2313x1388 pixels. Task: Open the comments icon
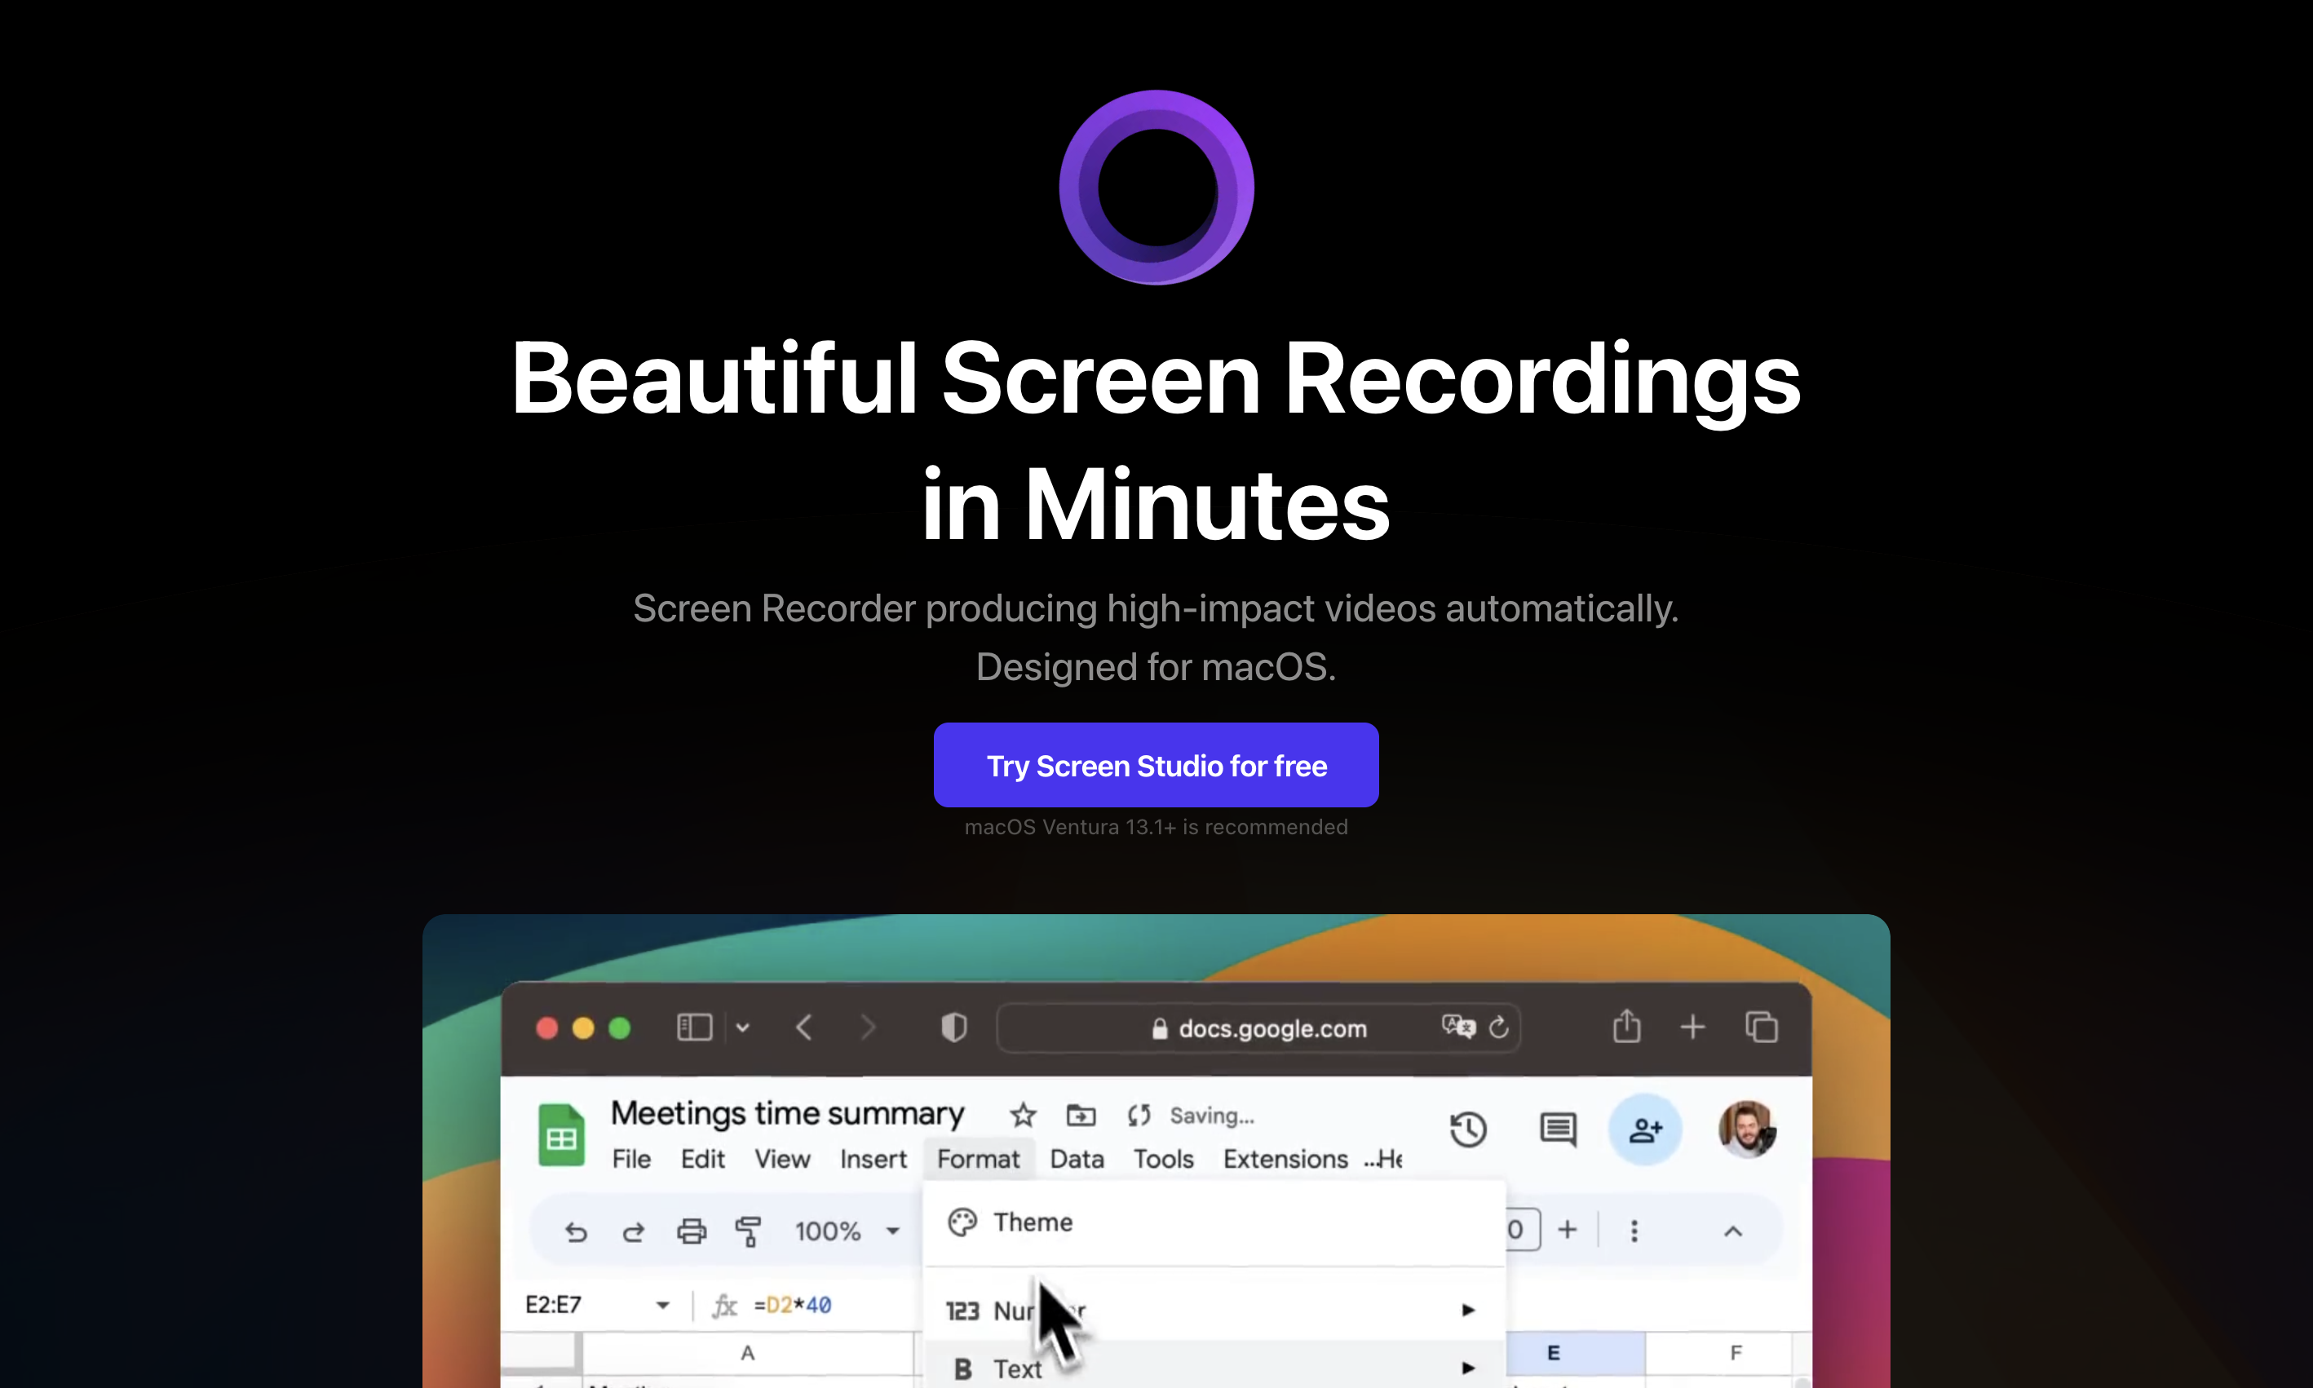pos(1557,1129)
